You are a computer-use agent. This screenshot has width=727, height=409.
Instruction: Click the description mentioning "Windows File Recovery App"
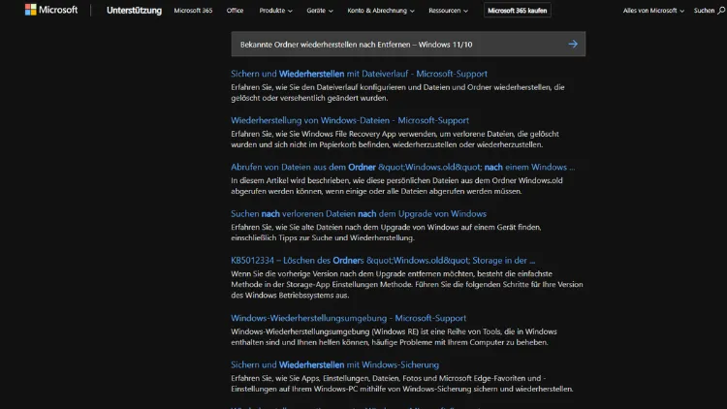tap(395, 140)
